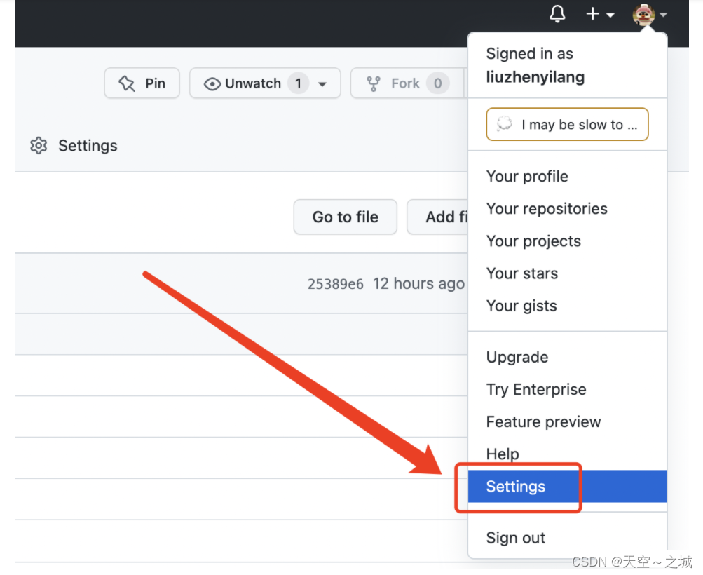Click the gear icon of repository Settings
703x575 pixels.
[x=39, y=146]
